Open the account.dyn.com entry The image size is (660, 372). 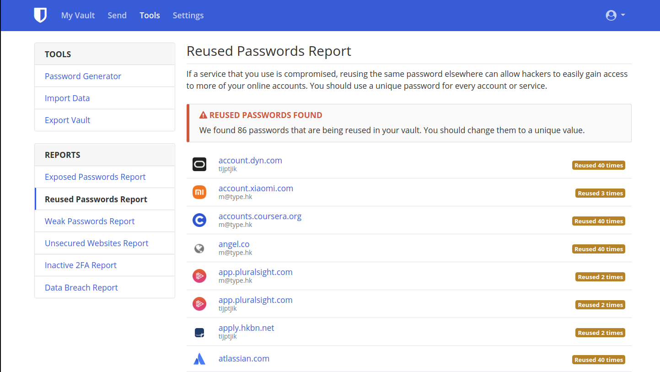point(250,160)
